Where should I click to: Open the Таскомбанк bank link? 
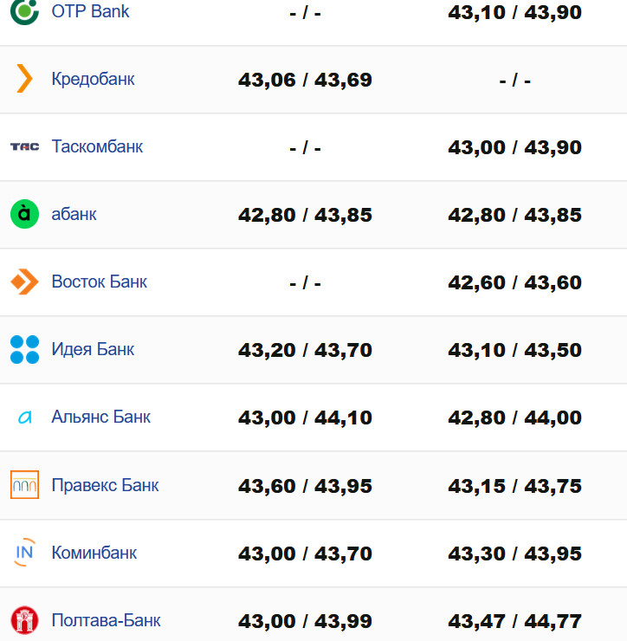[x=97, y=146]
